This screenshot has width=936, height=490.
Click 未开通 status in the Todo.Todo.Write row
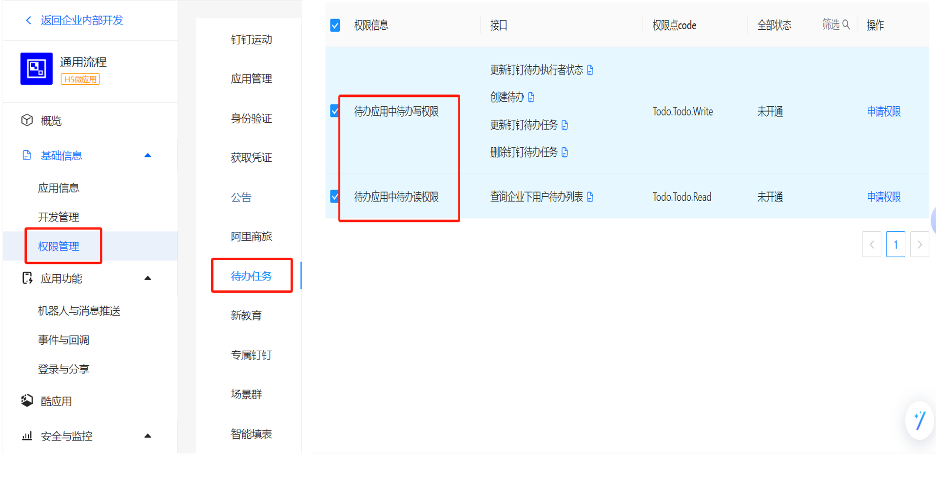click(x=770, y=112)
